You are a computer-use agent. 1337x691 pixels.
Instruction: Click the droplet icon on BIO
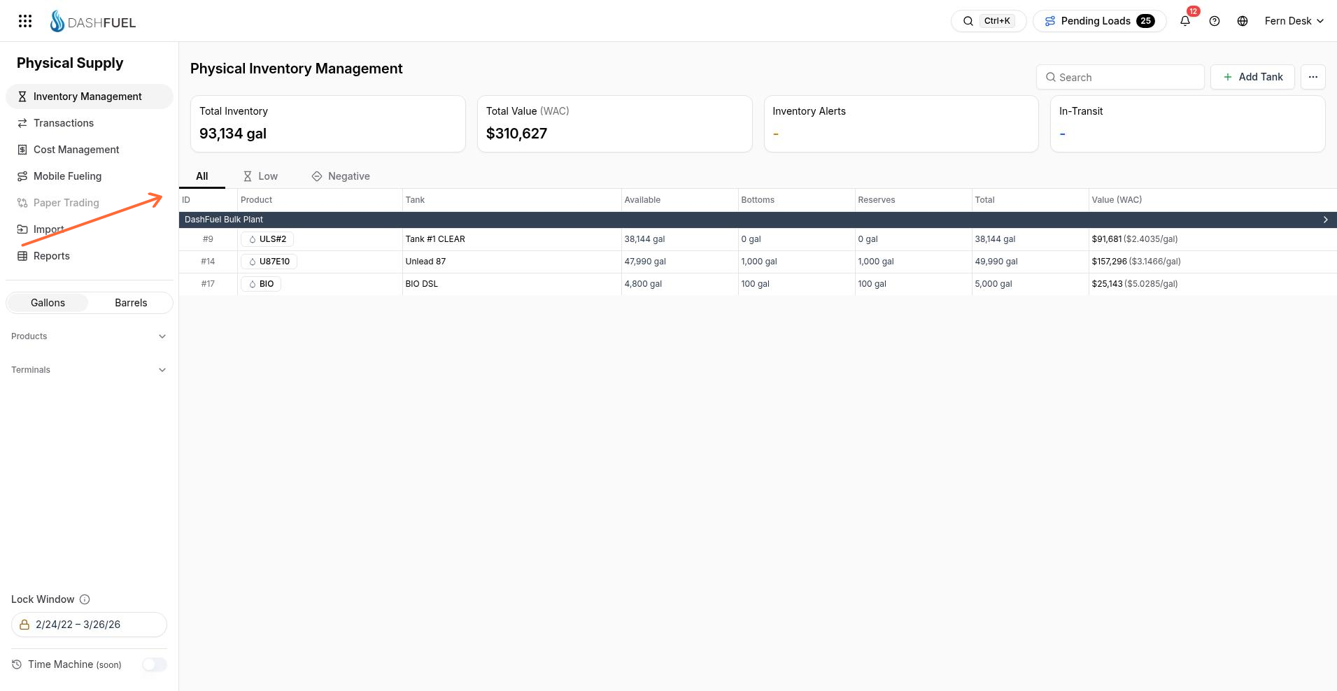[253, 284]
